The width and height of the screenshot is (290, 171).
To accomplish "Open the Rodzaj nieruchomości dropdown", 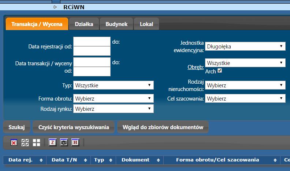I will [x=245, y=85].
